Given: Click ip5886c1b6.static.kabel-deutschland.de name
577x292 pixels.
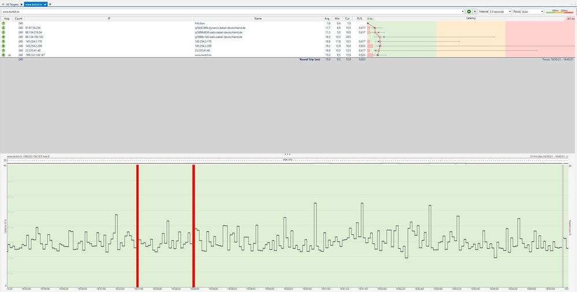Looking at the screenshot, I should pyautogui.click(x=218, y=37).
